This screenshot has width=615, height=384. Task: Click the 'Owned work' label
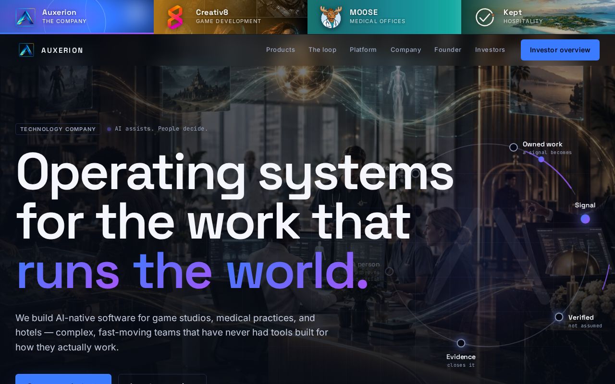coord(542,144)
